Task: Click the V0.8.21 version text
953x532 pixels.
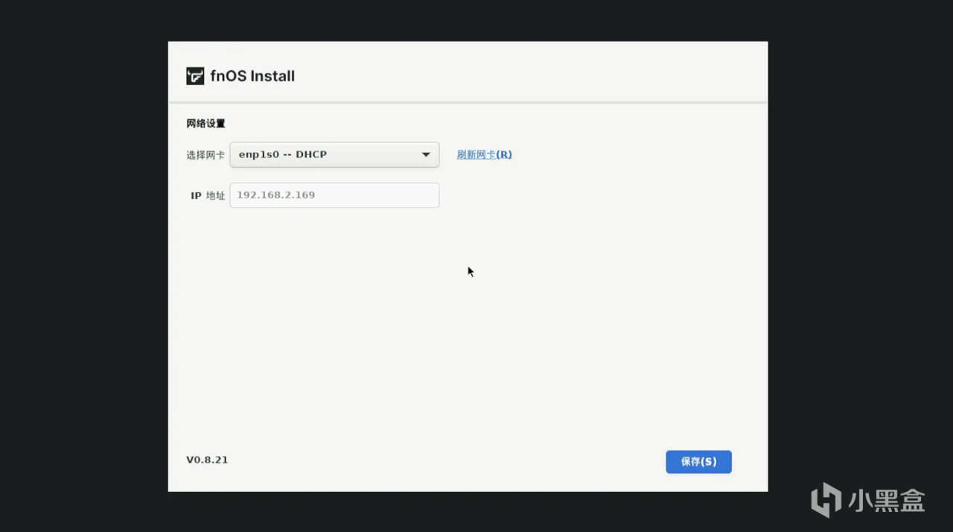Action: click(207, 460)
